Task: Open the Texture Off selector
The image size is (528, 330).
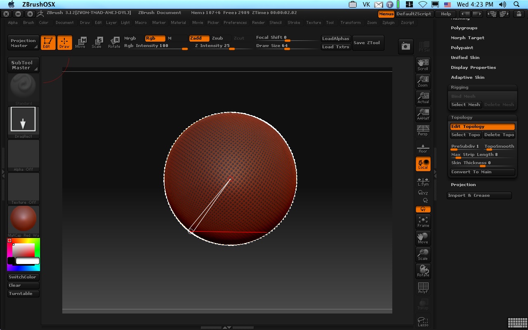Action: 24,188
